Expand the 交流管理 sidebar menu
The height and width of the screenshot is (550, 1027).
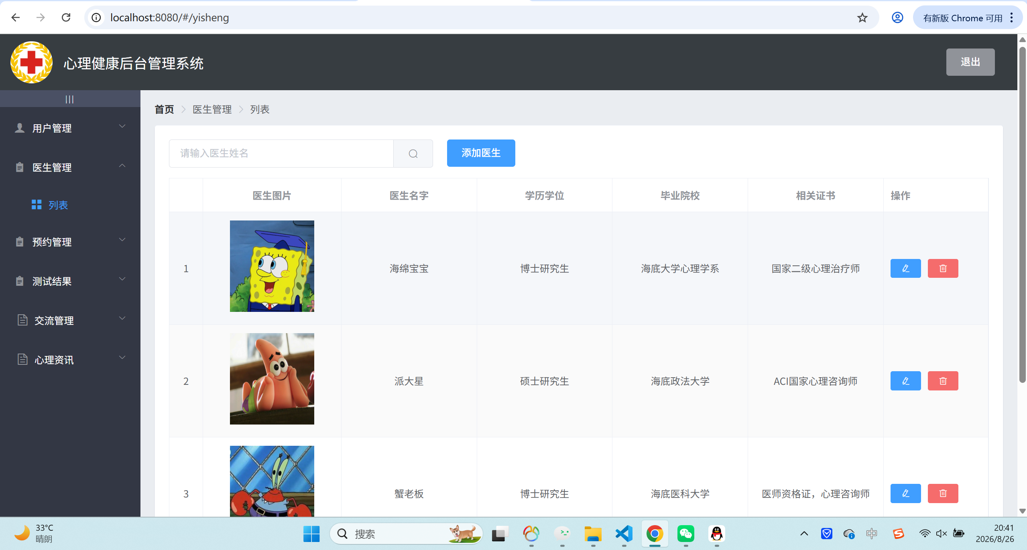[70, 320]
